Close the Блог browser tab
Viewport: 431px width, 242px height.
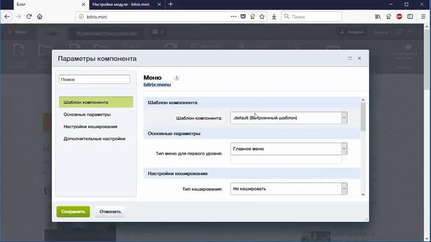pyautogui.click(x=84, y=5)
